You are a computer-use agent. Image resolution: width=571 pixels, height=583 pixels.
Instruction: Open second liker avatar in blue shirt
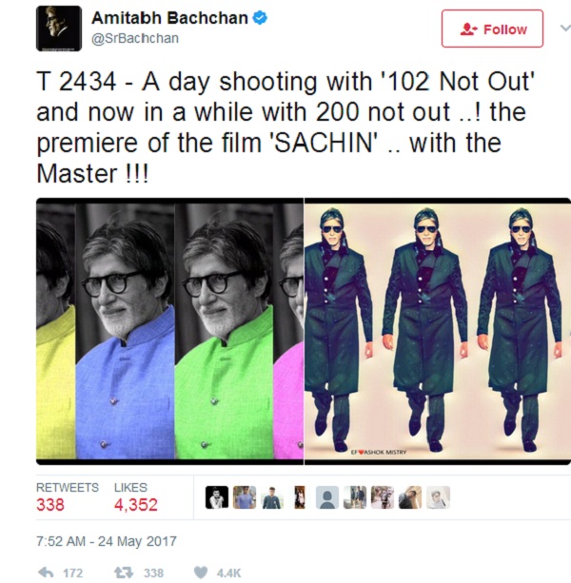pyautogui.click(x=245, y=497)
